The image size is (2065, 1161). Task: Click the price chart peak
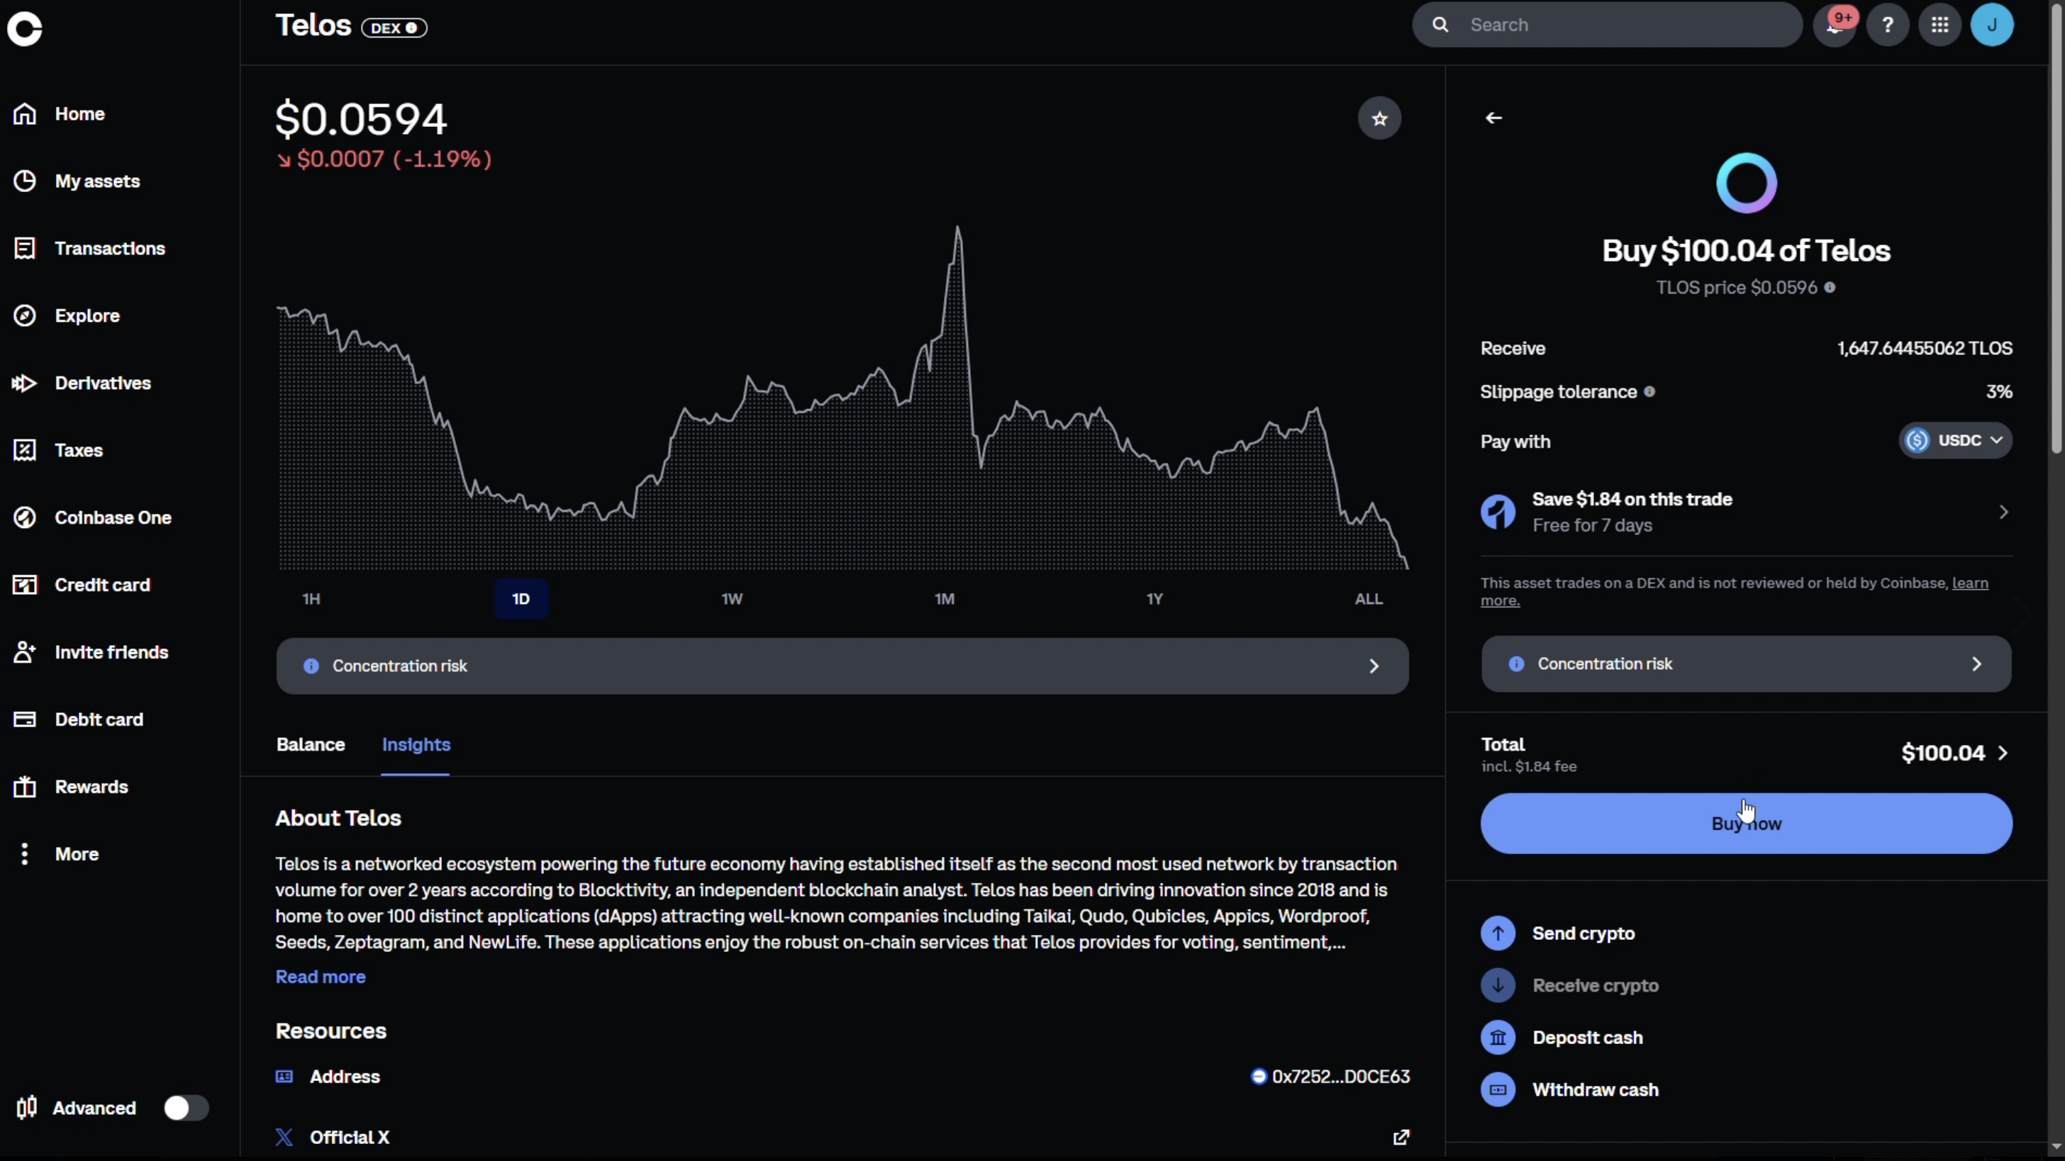tap(957, 229)
